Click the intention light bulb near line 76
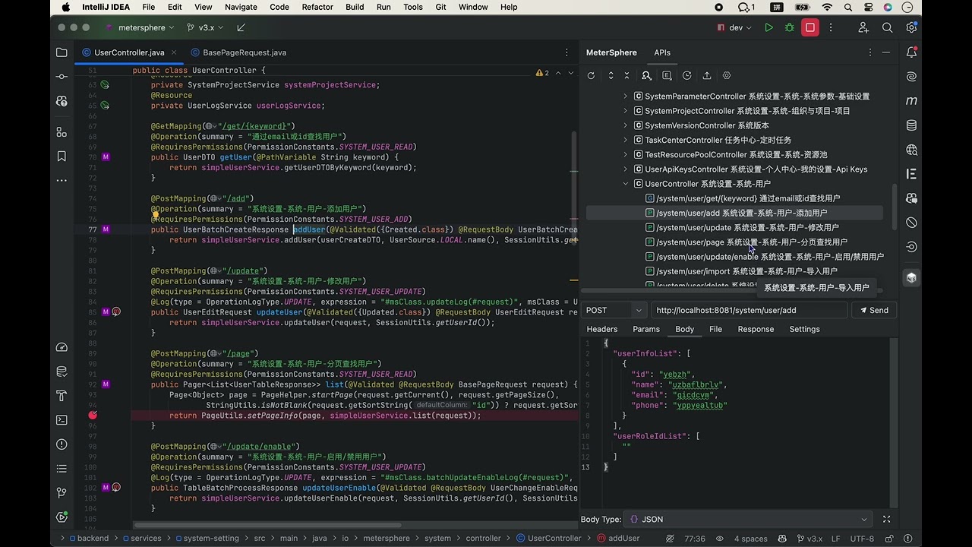Screen dimensions: 972x547 (156, 216)
